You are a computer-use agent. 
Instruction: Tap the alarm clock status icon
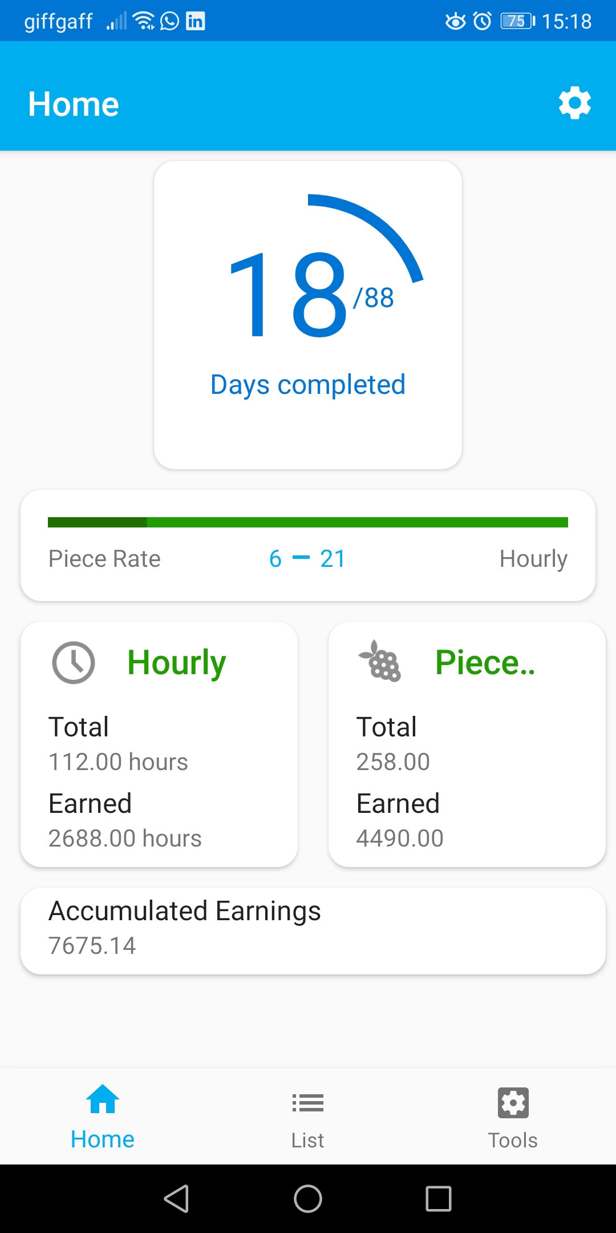(483, 21)
